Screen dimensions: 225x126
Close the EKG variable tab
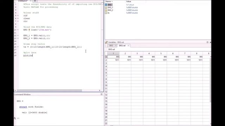pyautogui.click(x=116, y=45)
